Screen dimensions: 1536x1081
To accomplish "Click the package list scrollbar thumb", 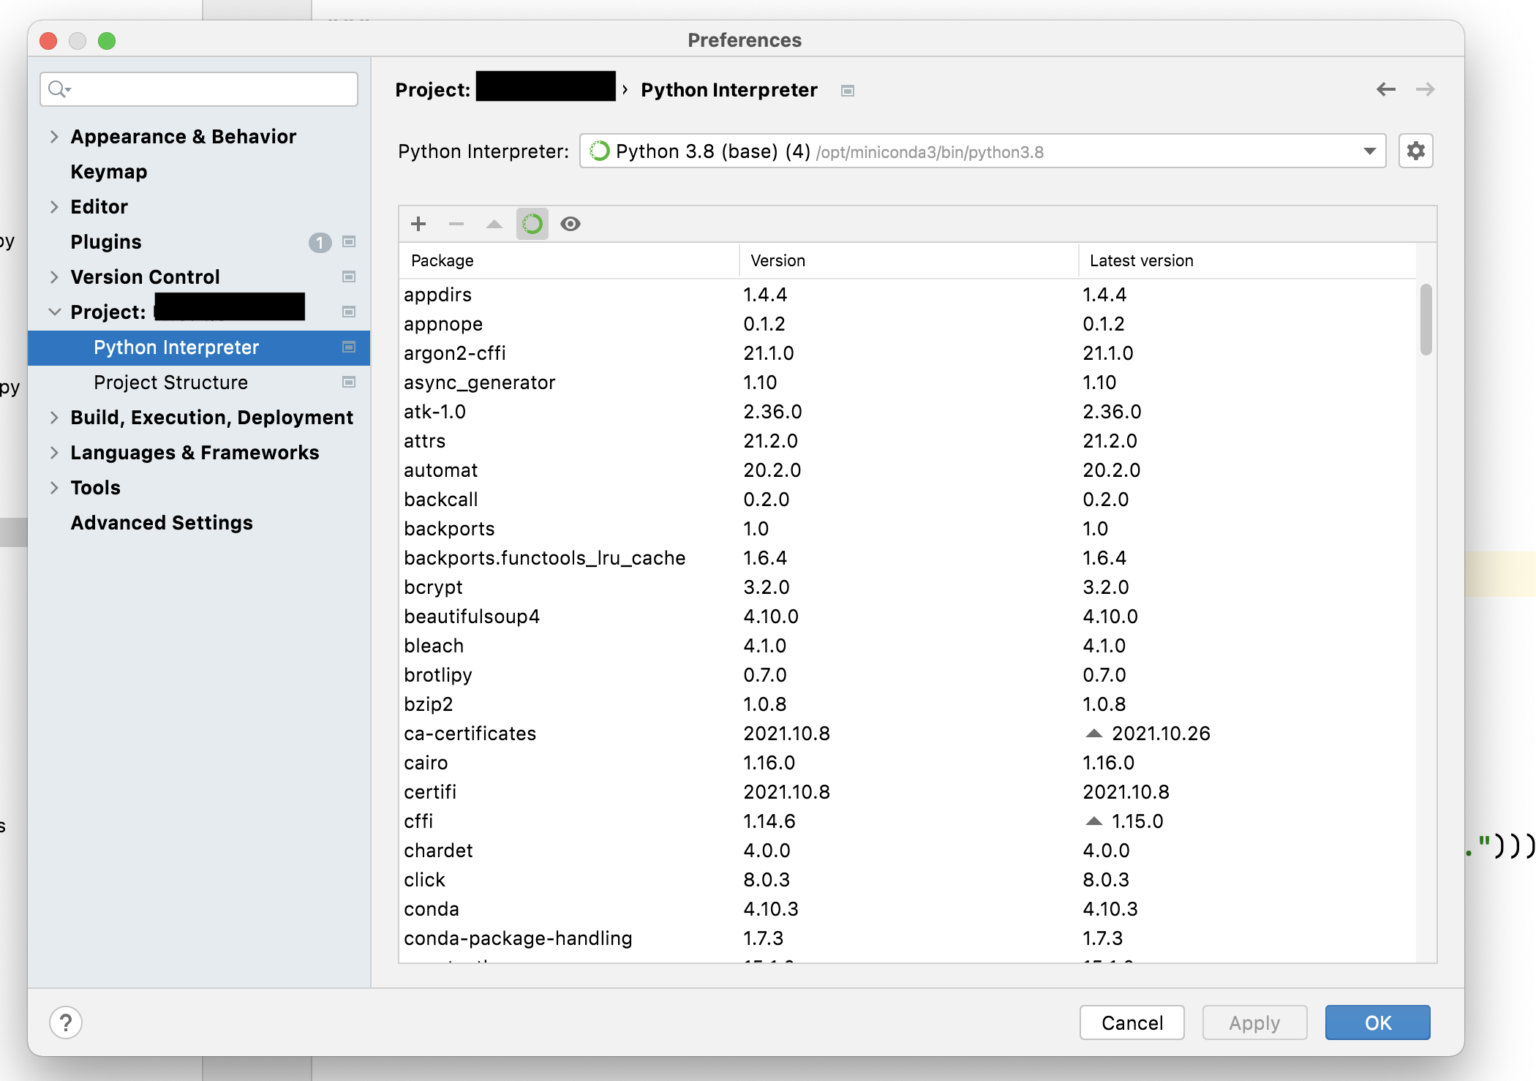I will pos(1426,320).
